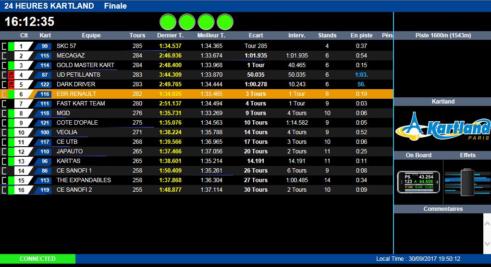Click kart number badge 114
Screen dimensions: 491x267
click(x=43, y=66)
